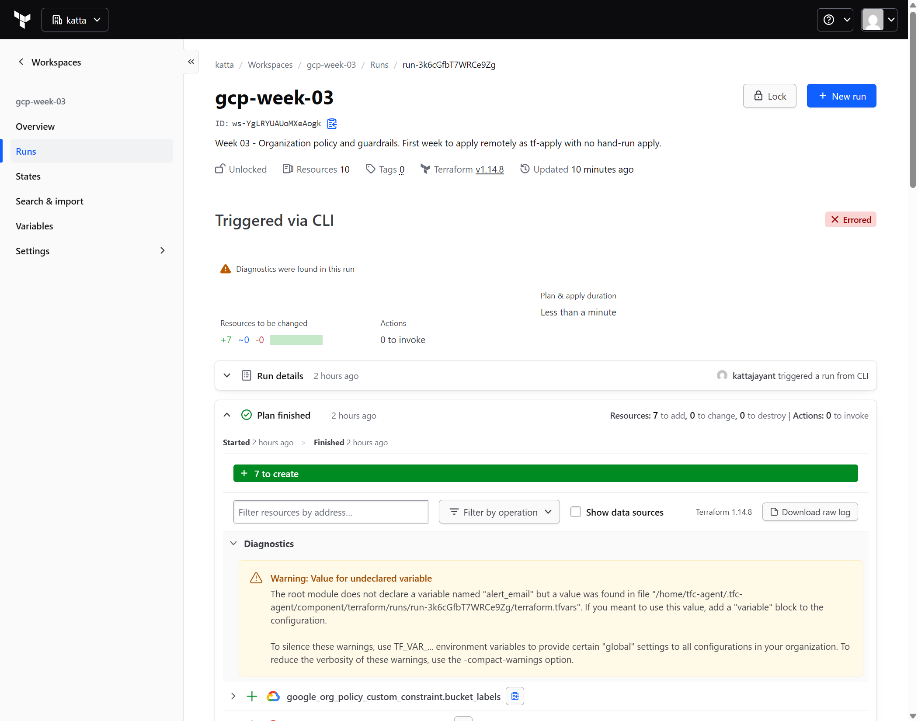This screenshot has width=918, height=721.
Task: Open the Overview sidebar item
Action: 92,126
